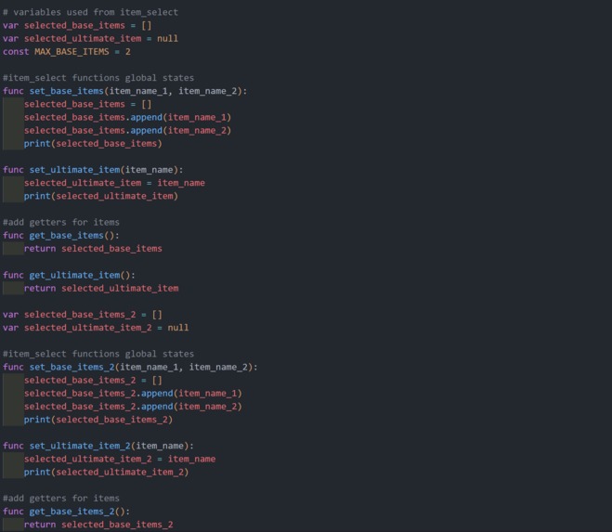Click the line 'return selected_base_items_2'
Screen dimensions: 612x532
98,525
